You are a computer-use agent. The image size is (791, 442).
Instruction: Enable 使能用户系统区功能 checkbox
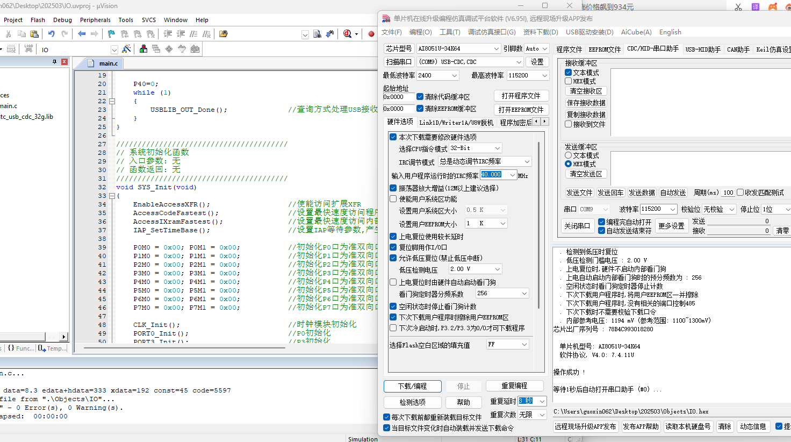coord(393,199)
